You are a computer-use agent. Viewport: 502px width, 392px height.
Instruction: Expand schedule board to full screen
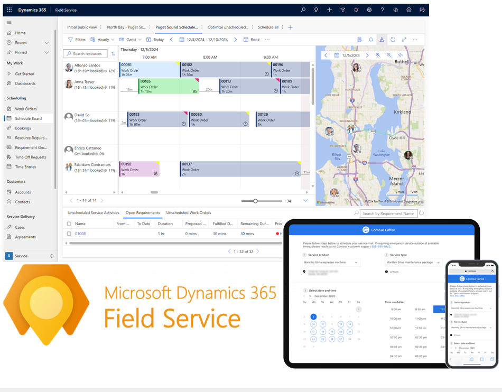404,40
